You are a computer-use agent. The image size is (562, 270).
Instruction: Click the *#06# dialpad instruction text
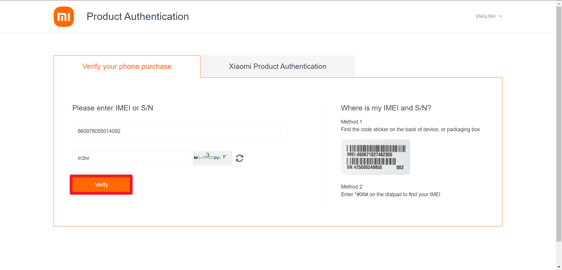click(390, 194)
